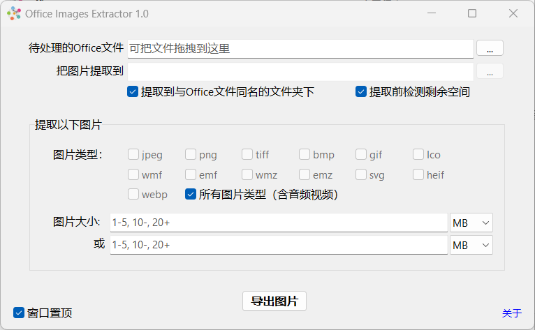
Task: Uncheck extract to same-name folder option
Action: click(133, 91)
